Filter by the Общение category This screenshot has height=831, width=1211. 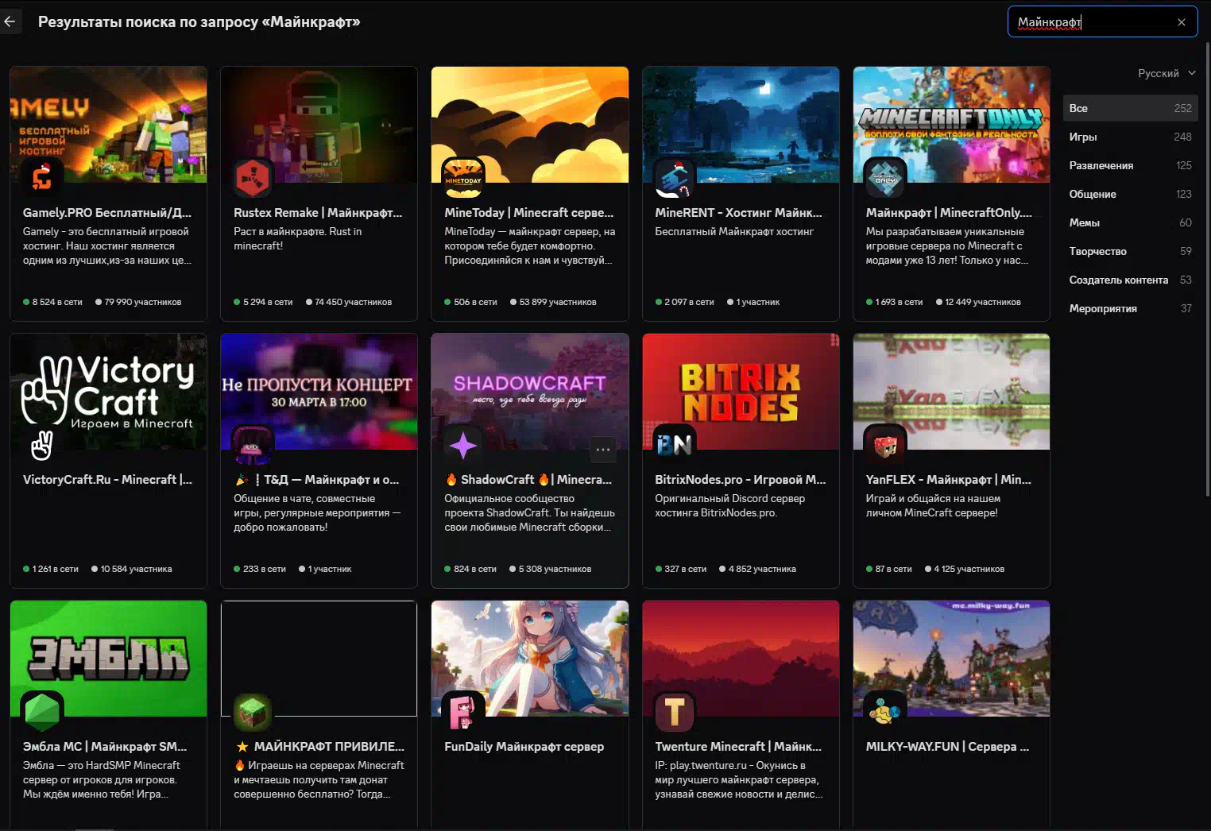1130,194
